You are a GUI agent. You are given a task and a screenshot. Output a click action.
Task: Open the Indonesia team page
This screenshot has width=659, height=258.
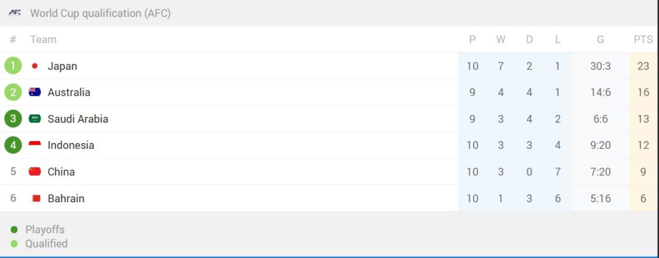pyautogui.click(x=71, y=145)
